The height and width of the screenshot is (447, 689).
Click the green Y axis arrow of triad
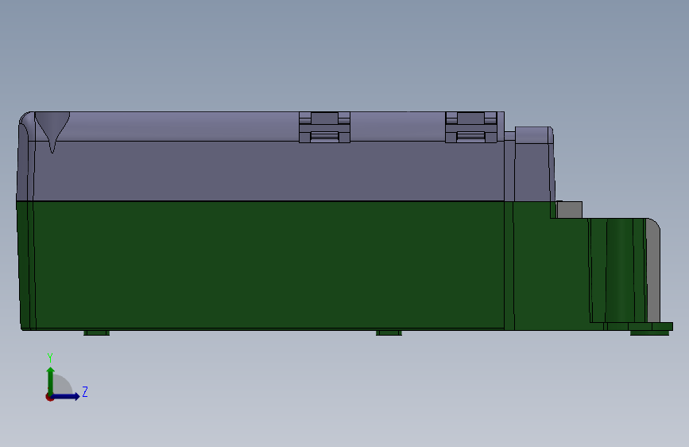(51, 380)
